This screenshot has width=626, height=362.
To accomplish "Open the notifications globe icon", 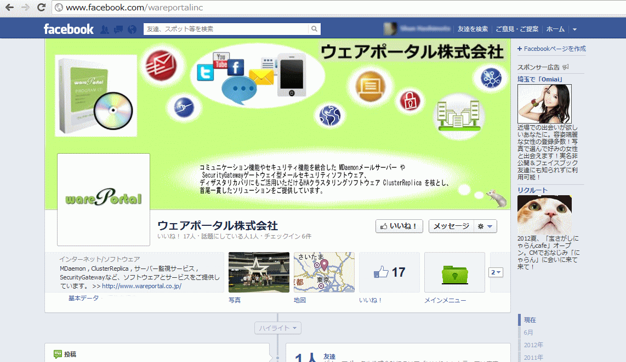I will (132, 30).
